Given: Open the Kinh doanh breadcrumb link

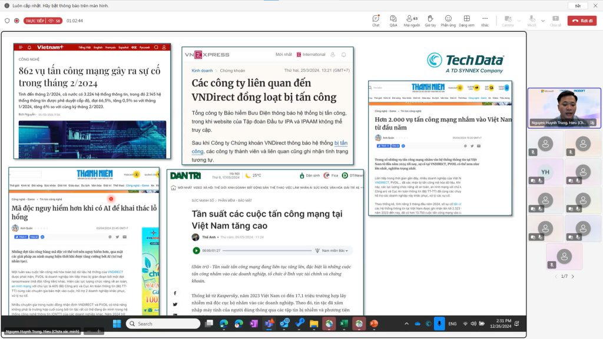Looking at the screenshot, I should click(x=203, y=71).
